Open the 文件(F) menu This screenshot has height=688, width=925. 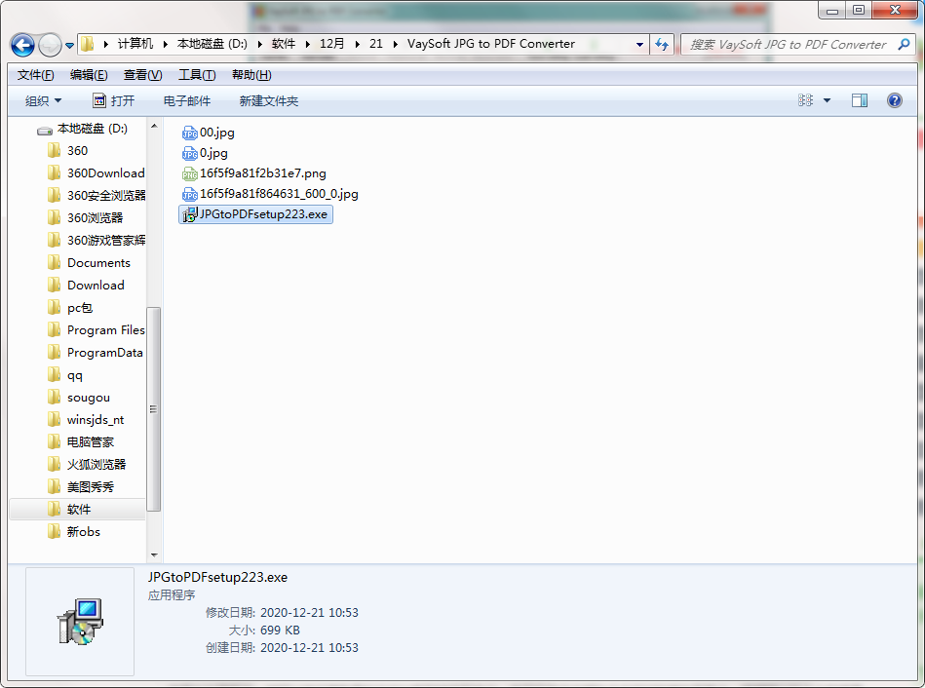pos(35,75)
